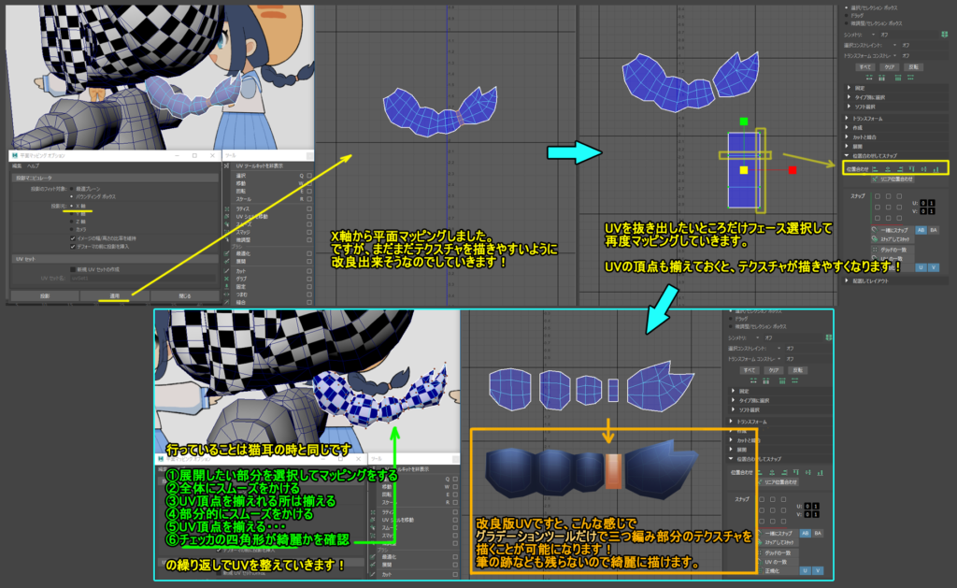Click red handle of UV manipulator
The image size is (957, 588).
pyautogui.click(x=793, y=170)
